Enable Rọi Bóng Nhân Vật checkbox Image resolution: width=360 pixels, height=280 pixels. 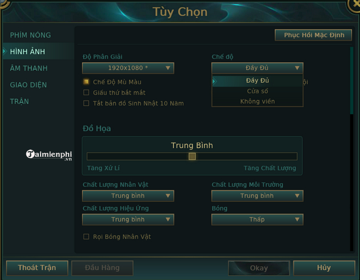[86, 237]
